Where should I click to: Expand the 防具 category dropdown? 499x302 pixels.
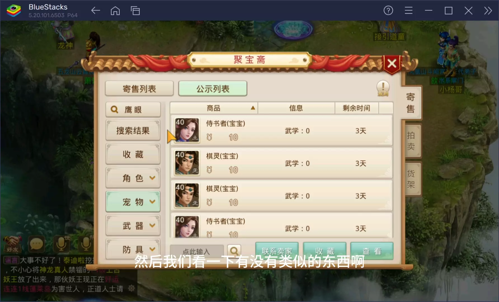[x=133, y=249]
